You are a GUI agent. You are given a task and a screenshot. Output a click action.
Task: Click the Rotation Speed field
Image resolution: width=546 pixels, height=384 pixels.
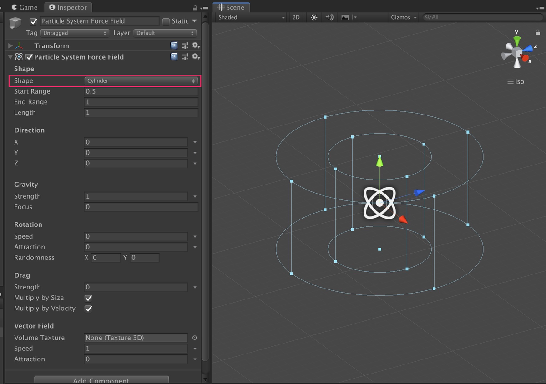(x=136, y=236)
